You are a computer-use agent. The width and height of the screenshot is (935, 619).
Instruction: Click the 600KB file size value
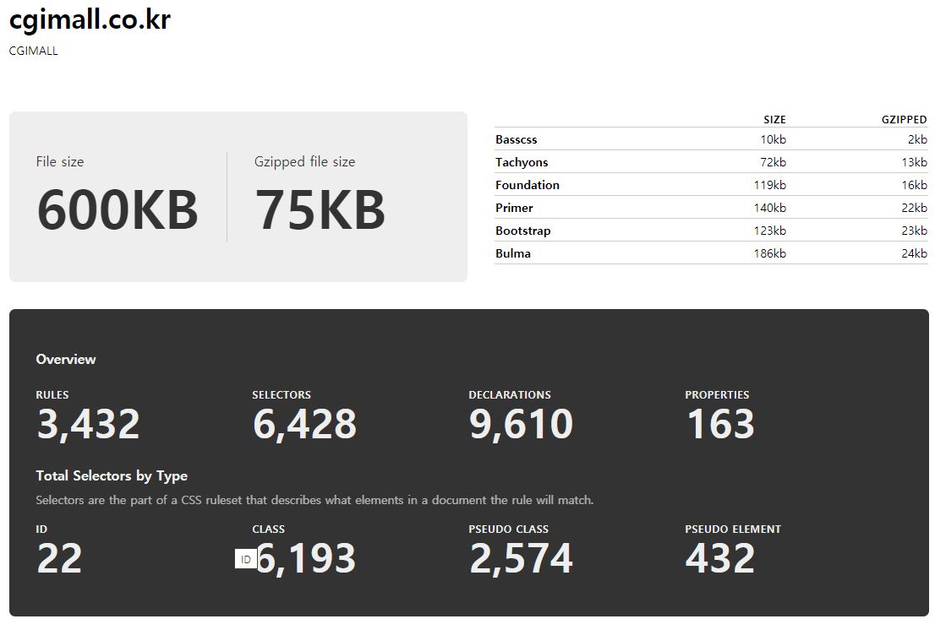click(x=118, y=209)
